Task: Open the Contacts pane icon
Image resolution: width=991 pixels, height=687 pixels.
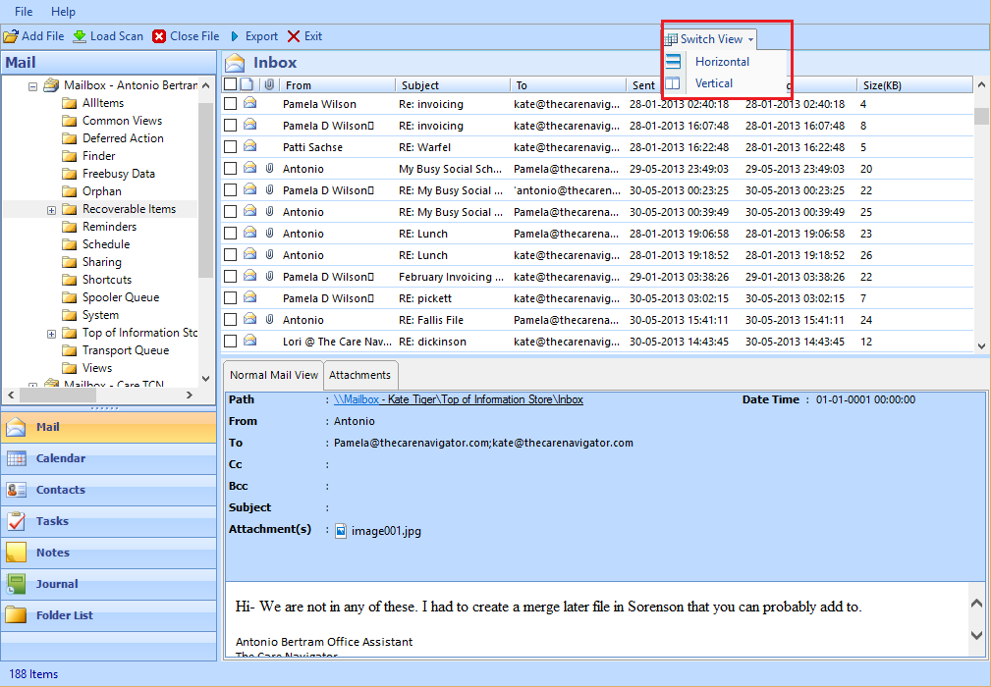Action: 16,490
